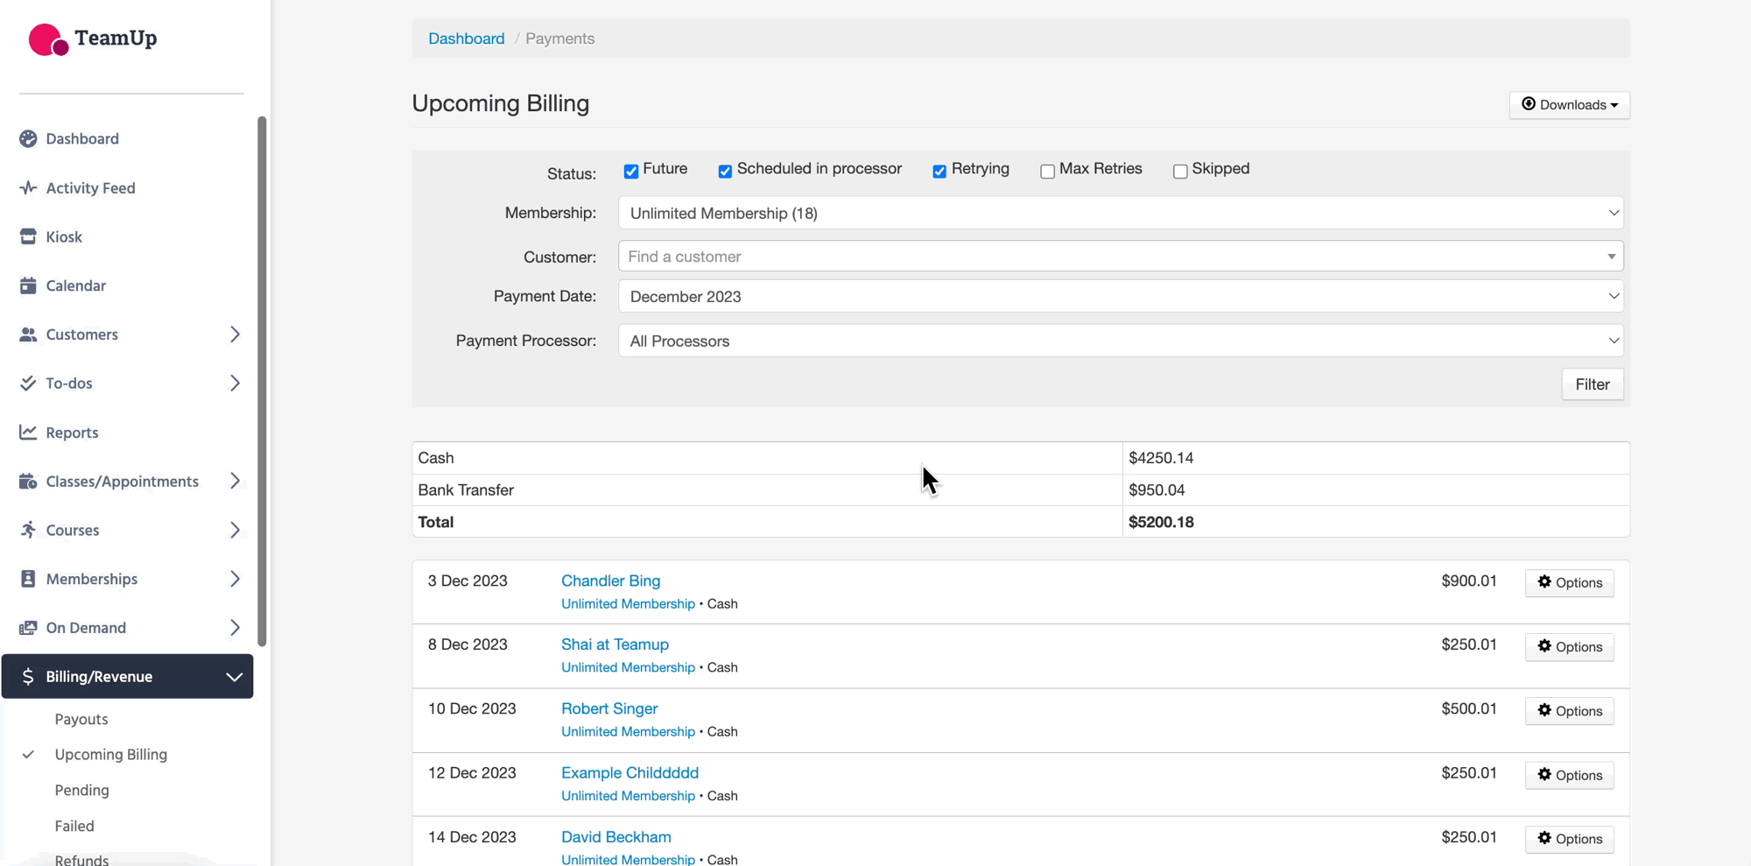Image resolution: width=1751 pixels, height=866 pixels.
Task: Open the Failed billing submenu item
Action: click(x=74, y=826)
